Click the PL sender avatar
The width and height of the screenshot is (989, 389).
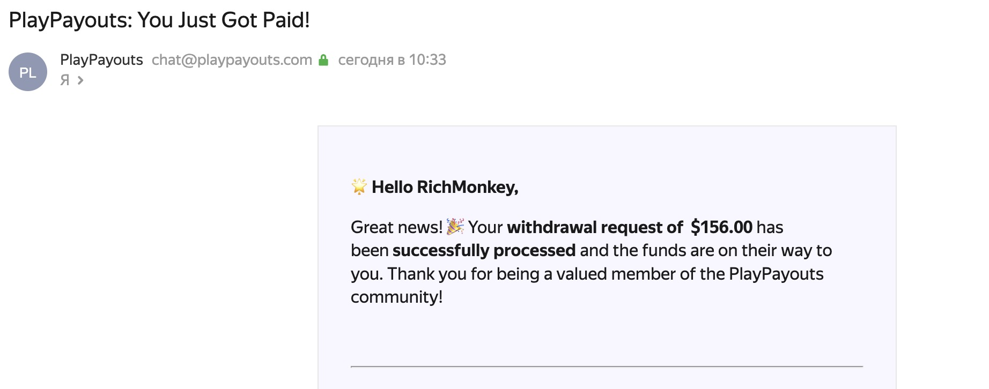(x=28, y=72)
